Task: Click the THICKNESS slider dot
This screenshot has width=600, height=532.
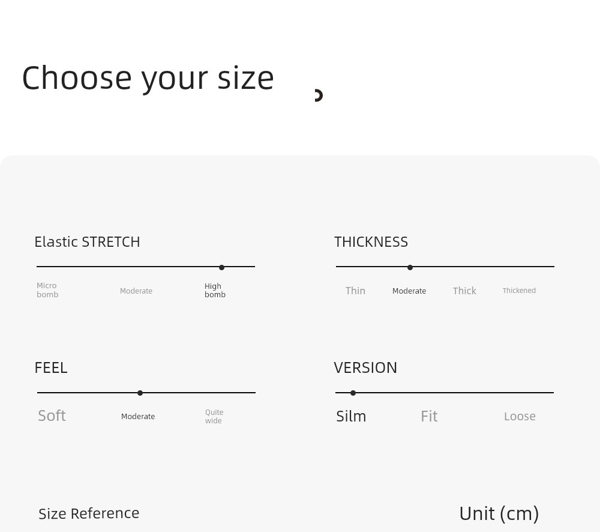Action: pyautogui.click(x=410, y=267)
